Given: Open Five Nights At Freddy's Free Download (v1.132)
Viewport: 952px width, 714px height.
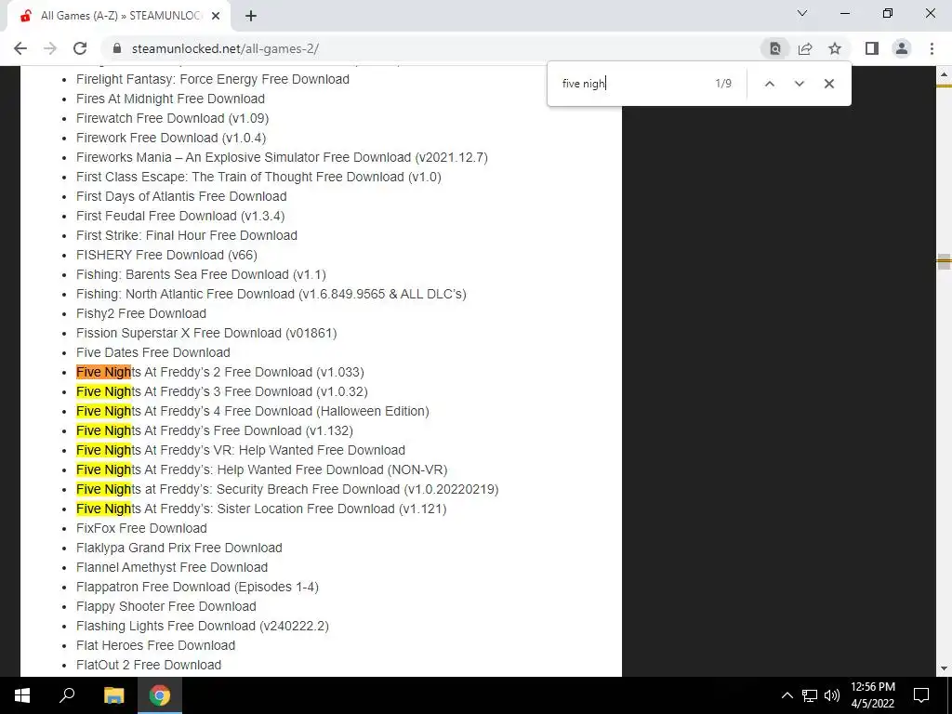Looking at the screenshot, I should (215, 430).
